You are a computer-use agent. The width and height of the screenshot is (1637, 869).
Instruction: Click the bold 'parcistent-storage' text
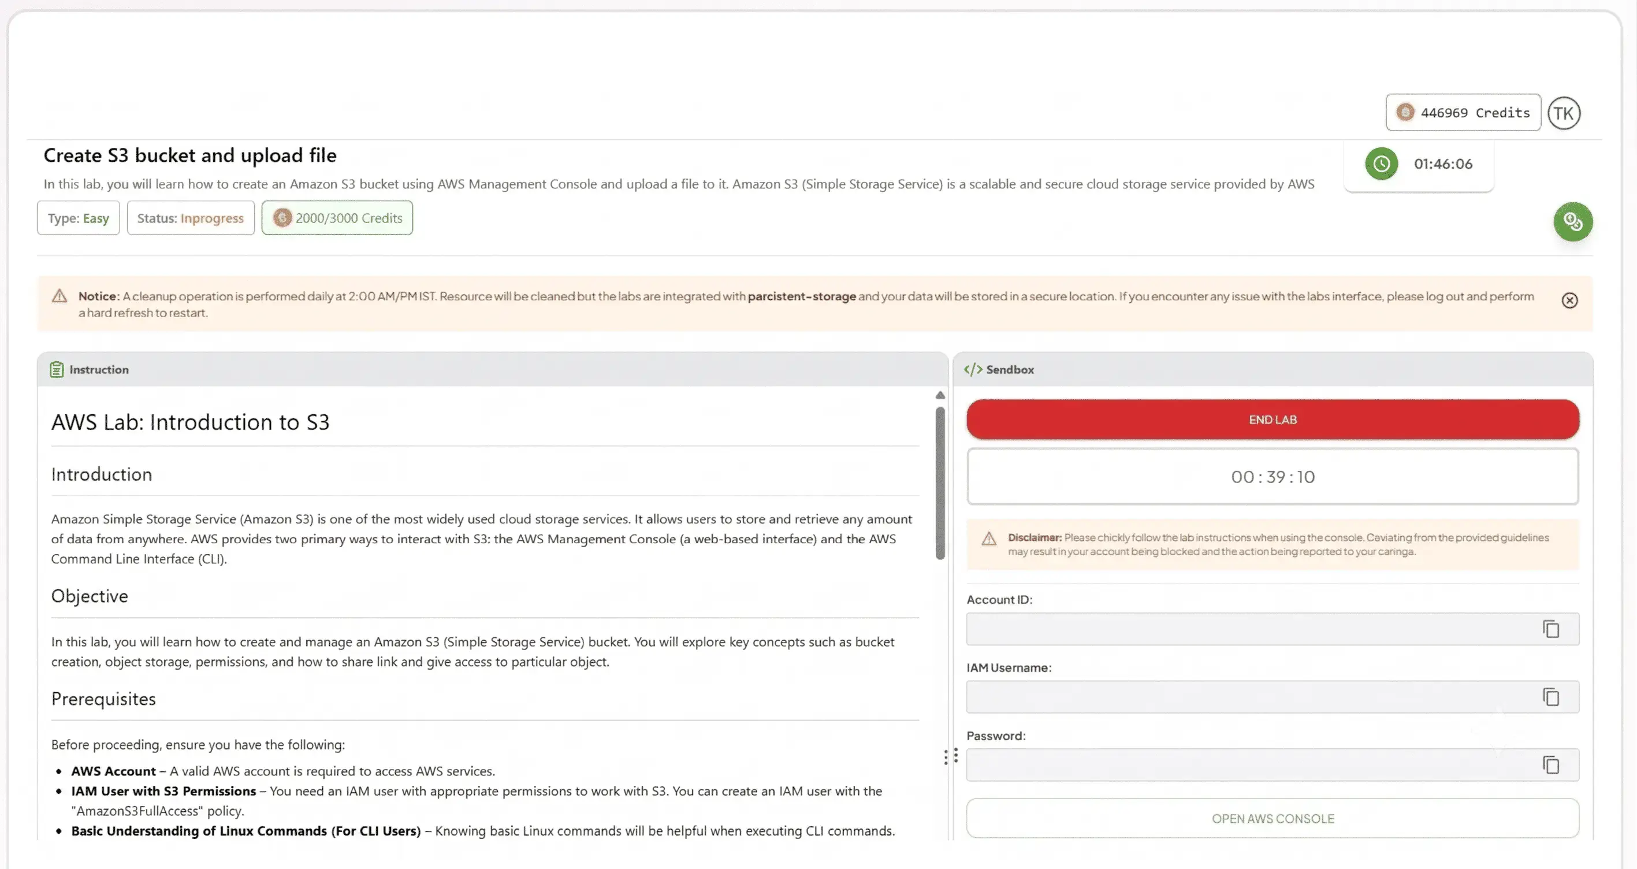click(801, 296)
